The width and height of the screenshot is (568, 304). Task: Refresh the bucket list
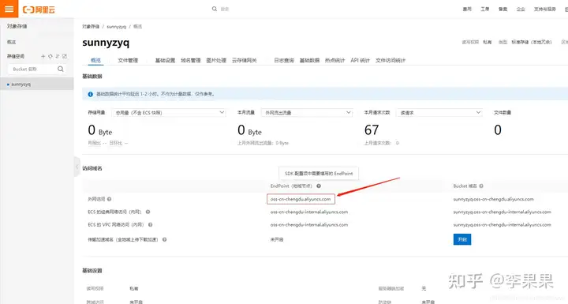[x=50, y=56]
